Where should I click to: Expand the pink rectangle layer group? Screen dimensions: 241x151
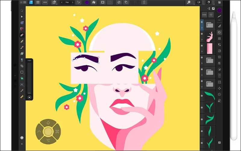click(202, 51)
